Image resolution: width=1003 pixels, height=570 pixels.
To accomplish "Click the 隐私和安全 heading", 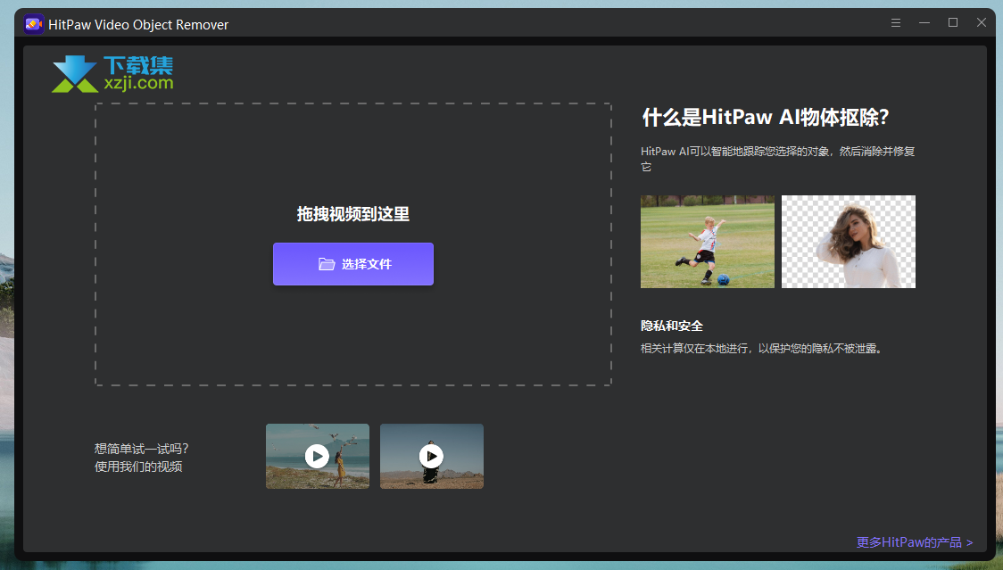I will [x=672, y=326].
